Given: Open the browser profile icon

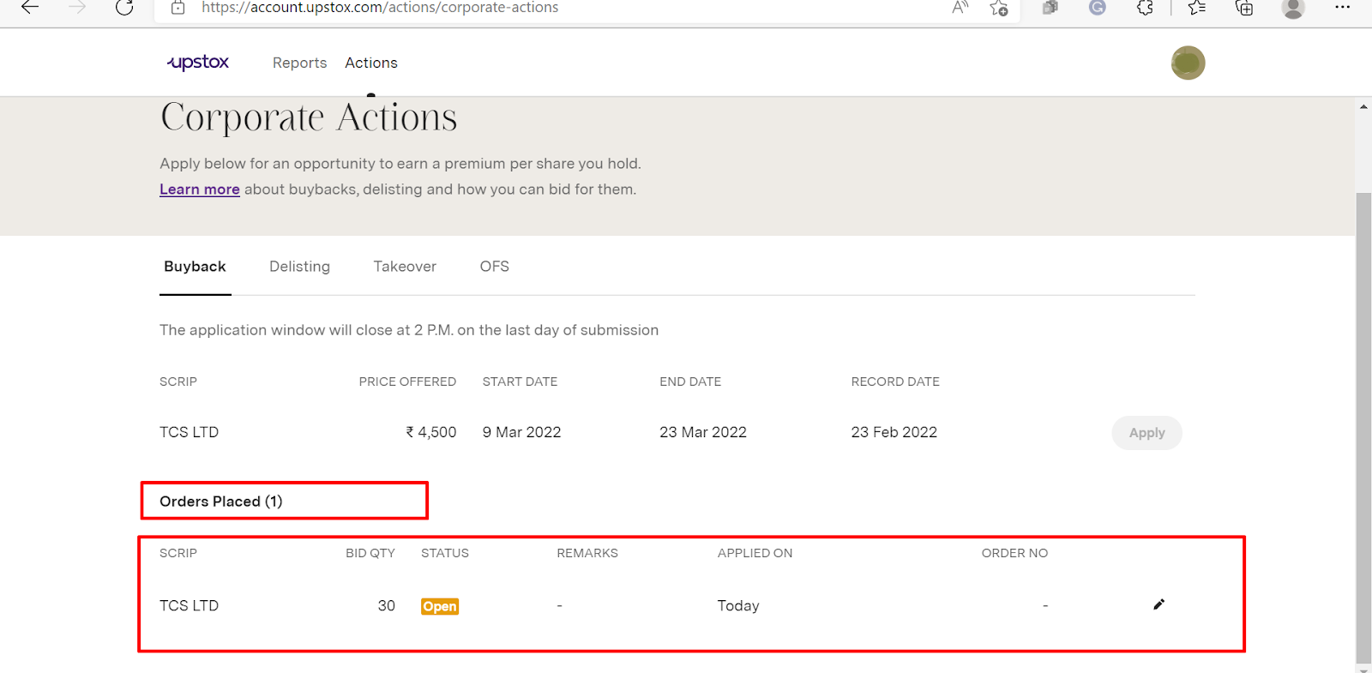Looking at the screenshot, I should (1293, 8).
